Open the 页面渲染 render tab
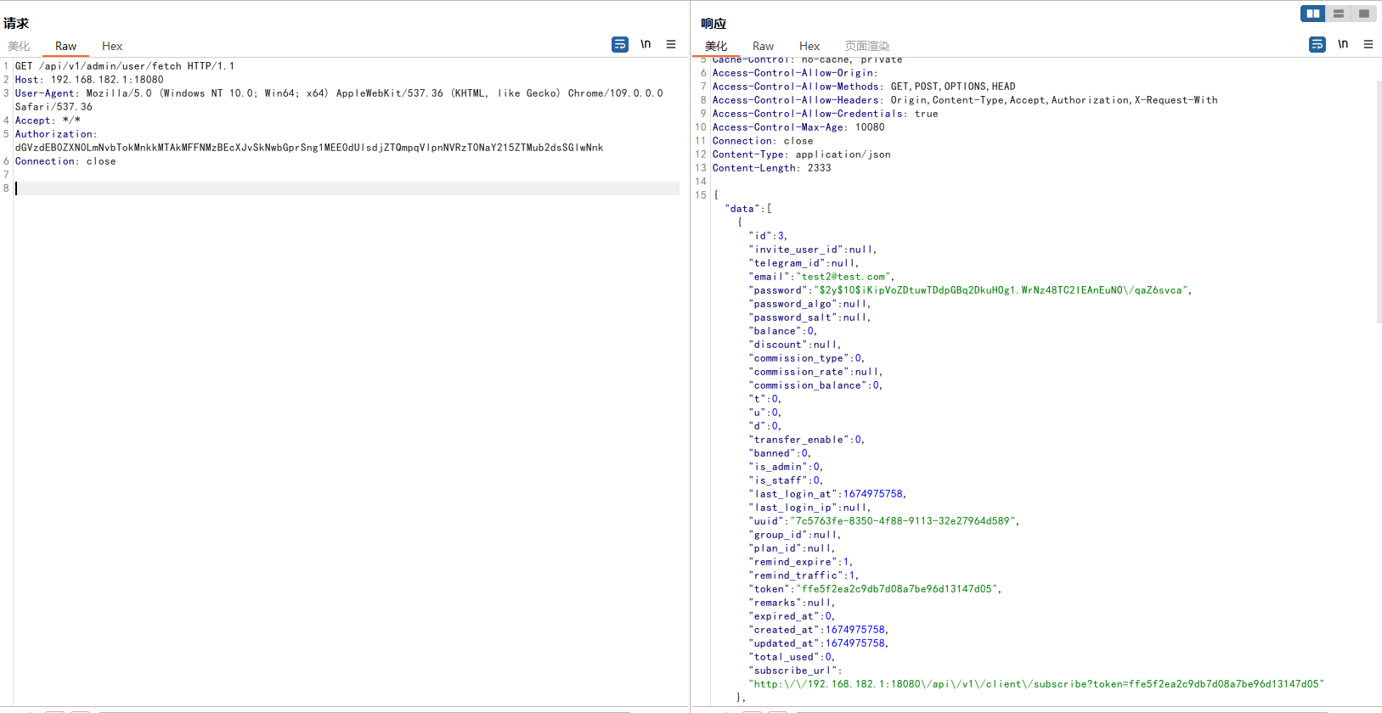The width and height of the screenshot is (1382, 713). coord(866,46)
